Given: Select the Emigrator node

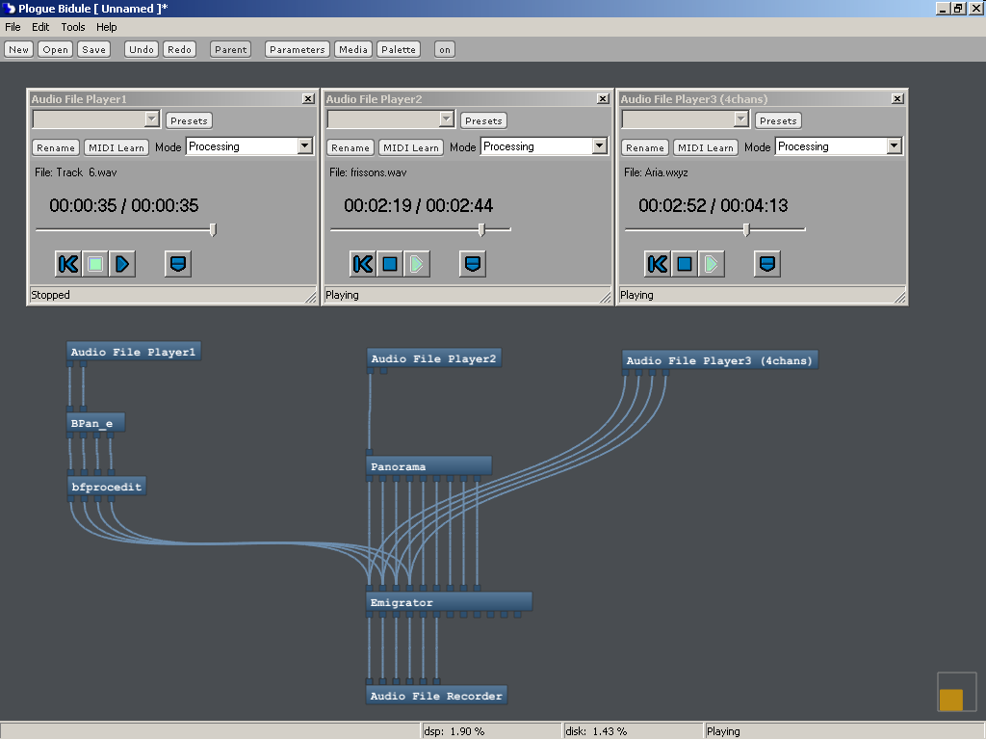Looking at the screenshot, I should pyautogui.click(x=449, y=602).
